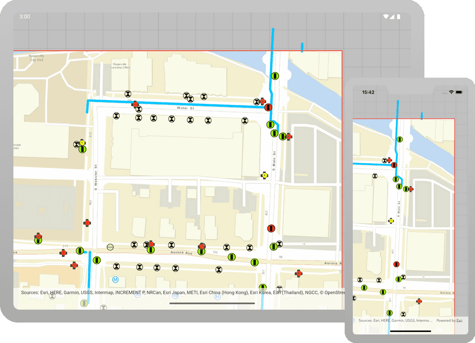Tap the topmost green circle on tablet's blue line
The image size is (475, 343).
point(275,76)
